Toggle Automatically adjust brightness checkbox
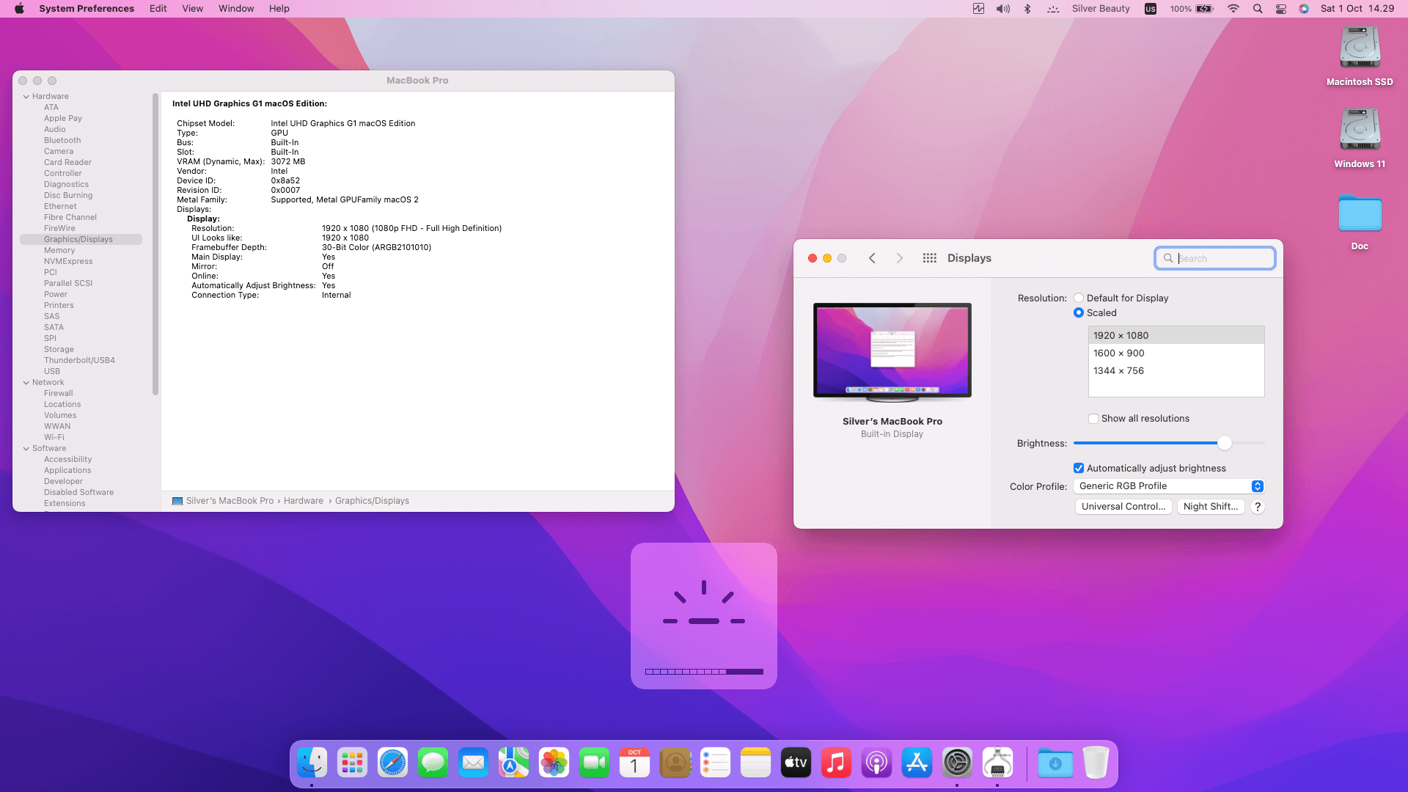 tap(1079, 468)
